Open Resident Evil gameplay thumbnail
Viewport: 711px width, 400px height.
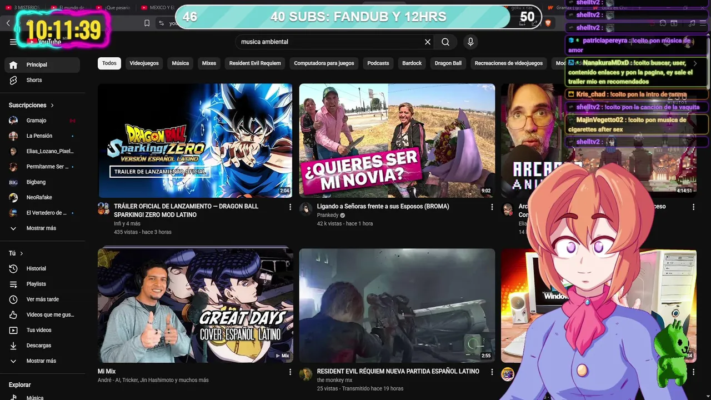(397, 306)
